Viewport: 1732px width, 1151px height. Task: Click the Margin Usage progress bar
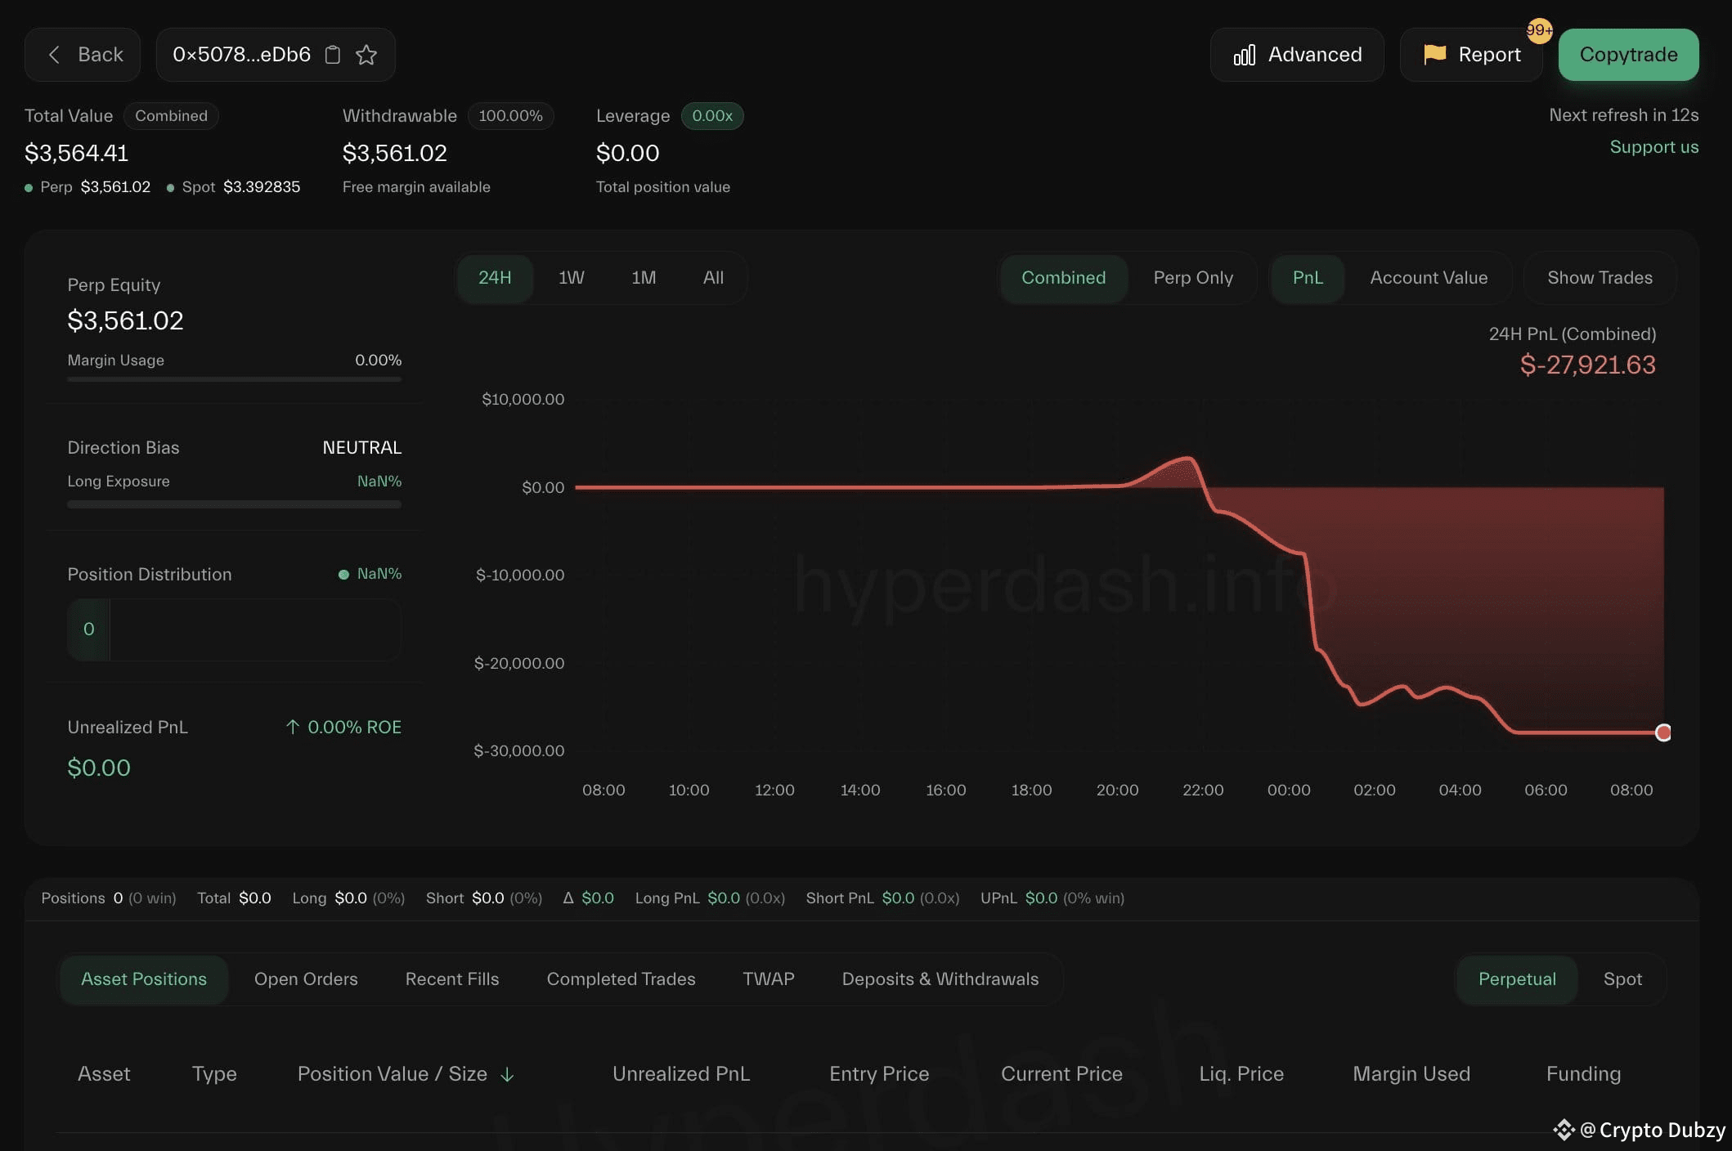coord(234,379)
